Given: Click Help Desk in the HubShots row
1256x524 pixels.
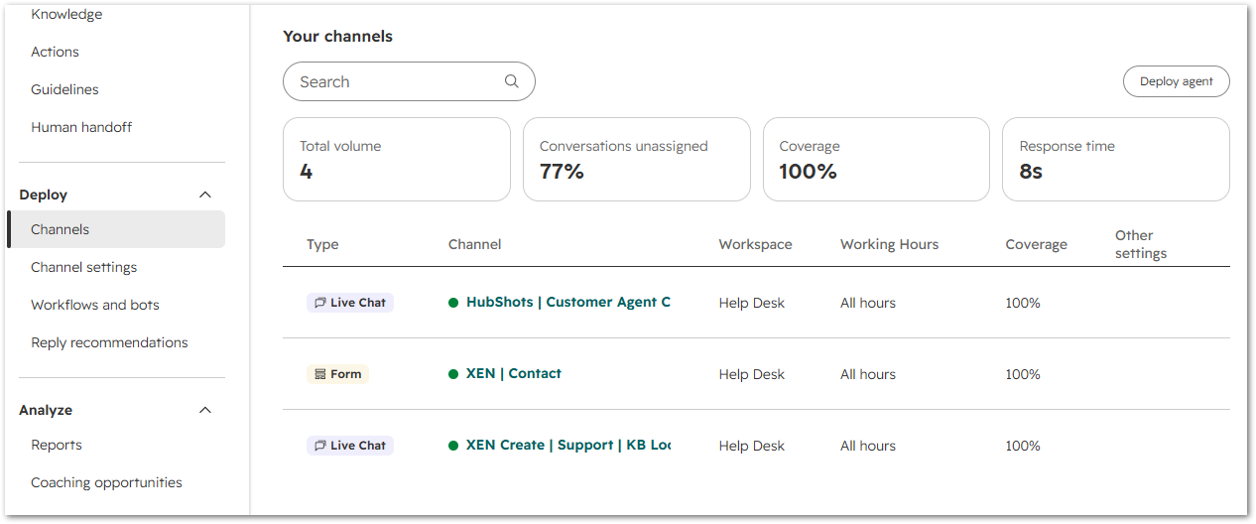Looking at the screenshot, I should (x=752, y=303).
